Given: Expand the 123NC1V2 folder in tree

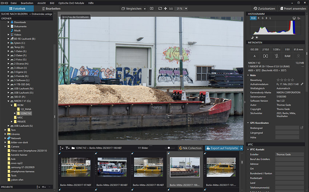Looking at the screenshot, I should (x=15, y=113).
